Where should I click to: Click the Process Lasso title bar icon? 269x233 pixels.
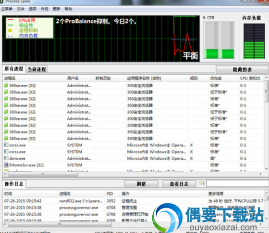2,1
